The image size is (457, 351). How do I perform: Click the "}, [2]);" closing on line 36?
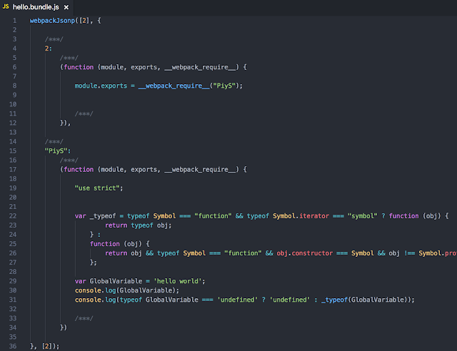click(x=44, y=346)
